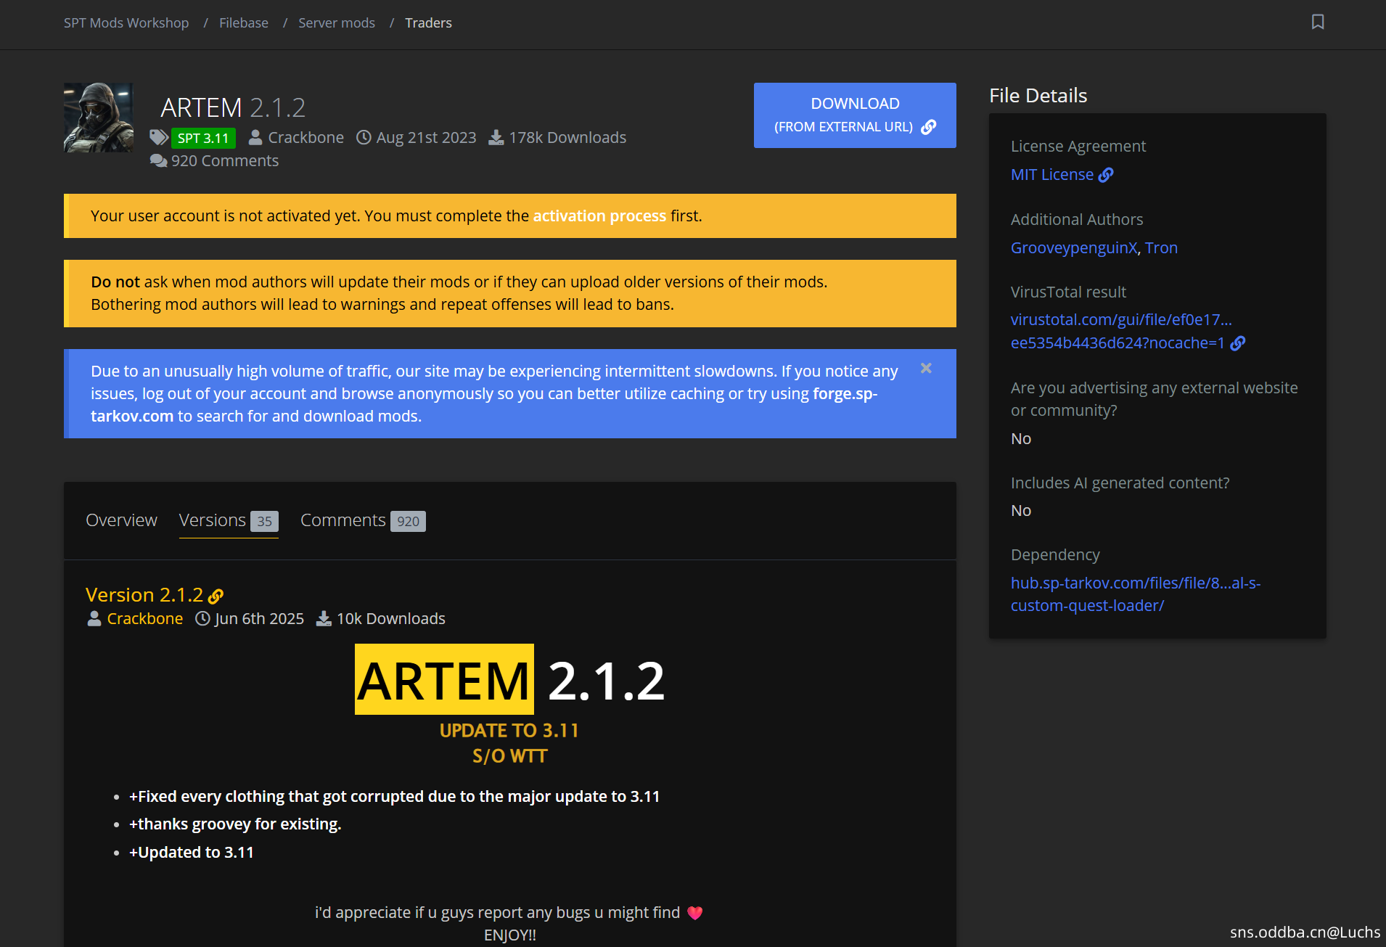Screen dimensions: 1386x947
Task: Click the 178k Downloads text
Action: click(567, 137)
